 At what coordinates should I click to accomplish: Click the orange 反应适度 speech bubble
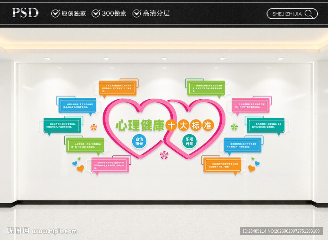222,165
